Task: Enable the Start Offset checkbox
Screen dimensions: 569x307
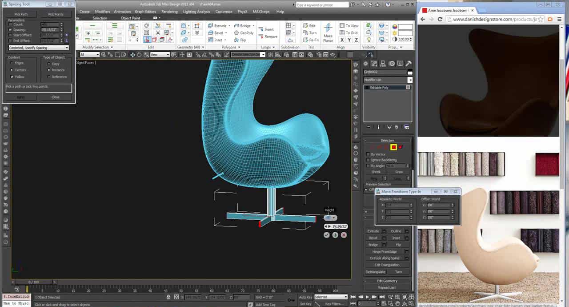Action: (11, 35)
